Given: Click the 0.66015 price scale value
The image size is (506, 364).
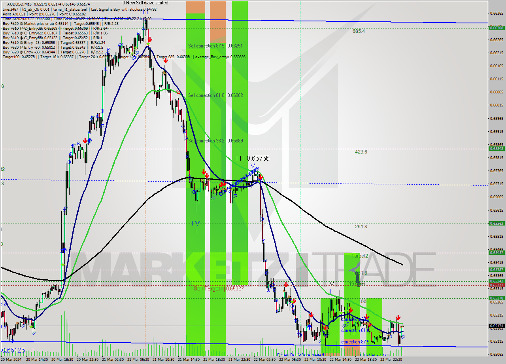Looking at the screenshot, I should pos(497,105).
